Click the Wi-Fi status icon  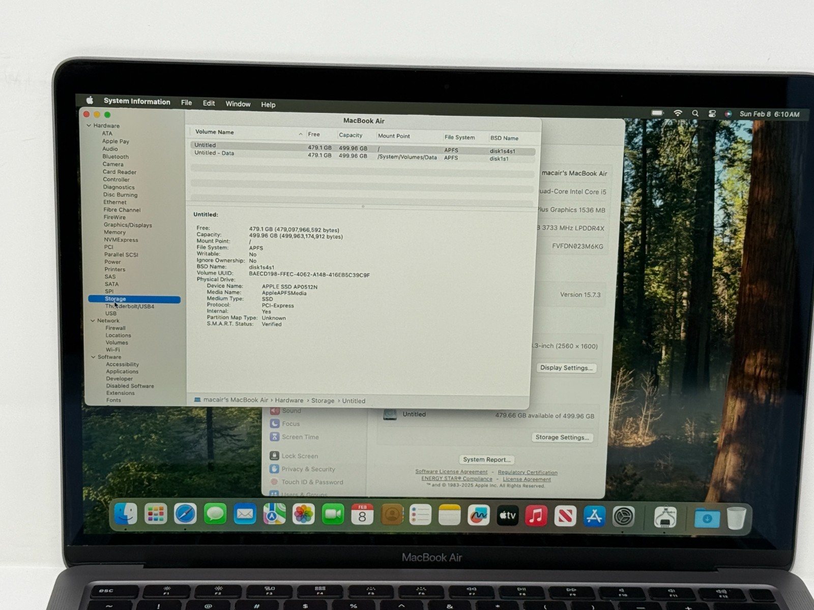[678, 113]
